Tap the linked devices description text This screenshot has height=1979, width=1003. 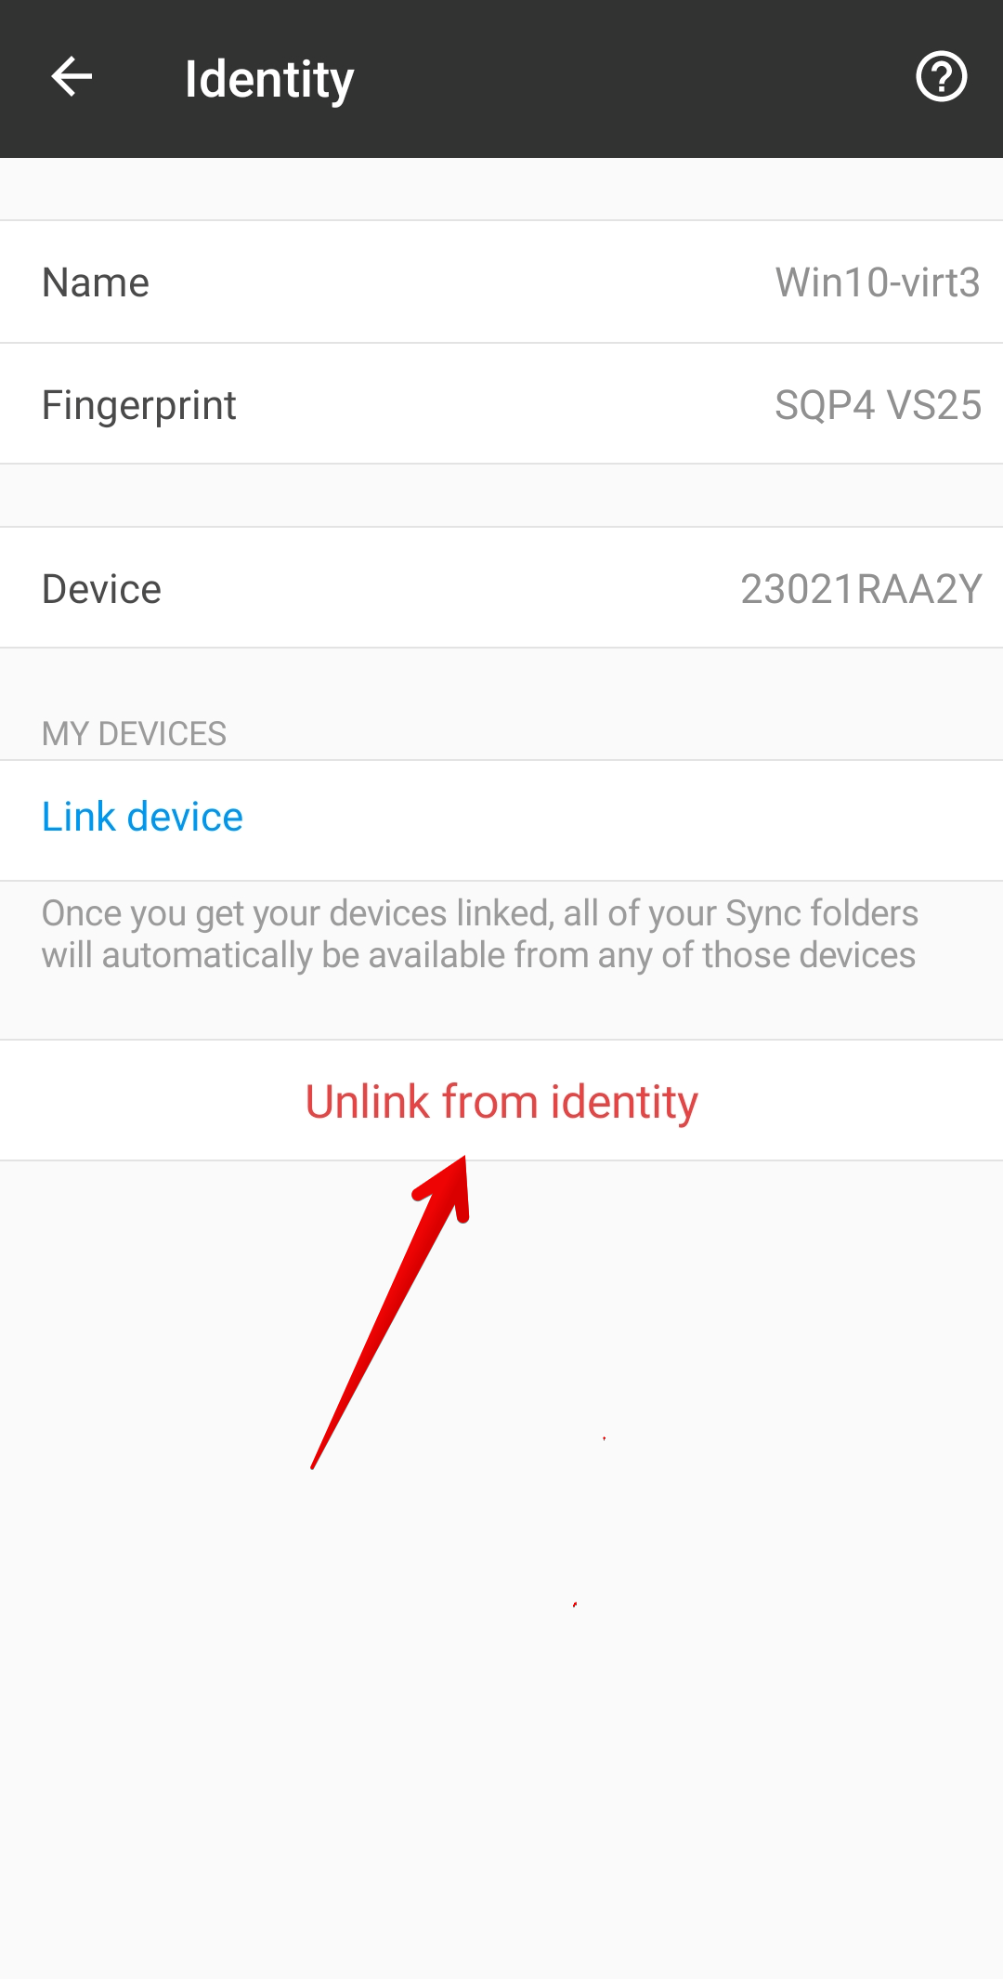(479, 935)
